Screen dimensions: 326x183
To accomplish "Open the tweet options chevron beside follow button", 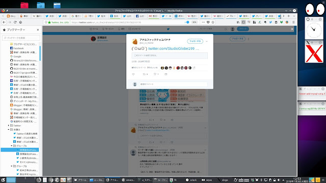I will pos(207,41).
